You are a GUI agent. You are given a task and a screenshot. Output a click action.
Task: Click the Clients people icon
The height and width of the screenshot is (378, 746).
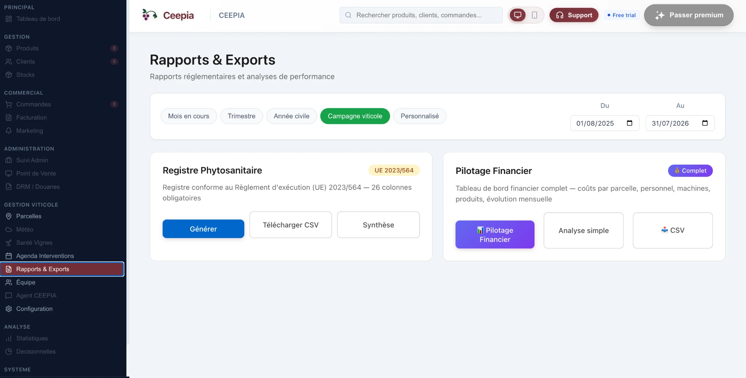[9, 61]
